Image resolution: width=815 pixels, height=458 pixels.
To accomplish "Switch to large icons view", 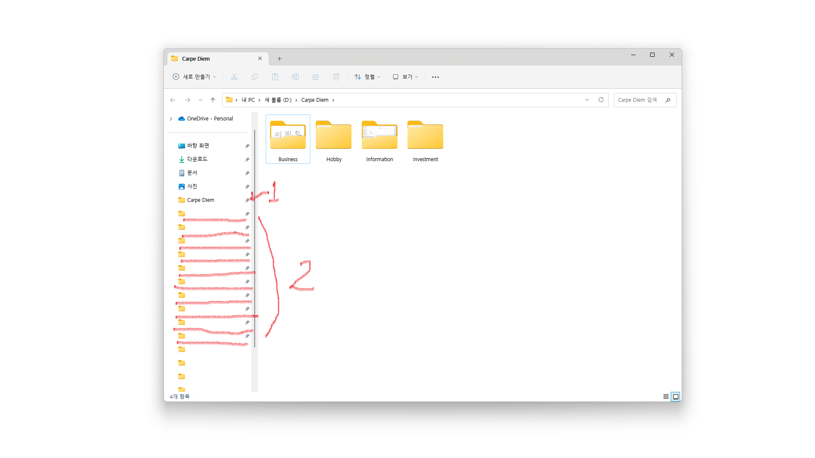I will 676,397.
